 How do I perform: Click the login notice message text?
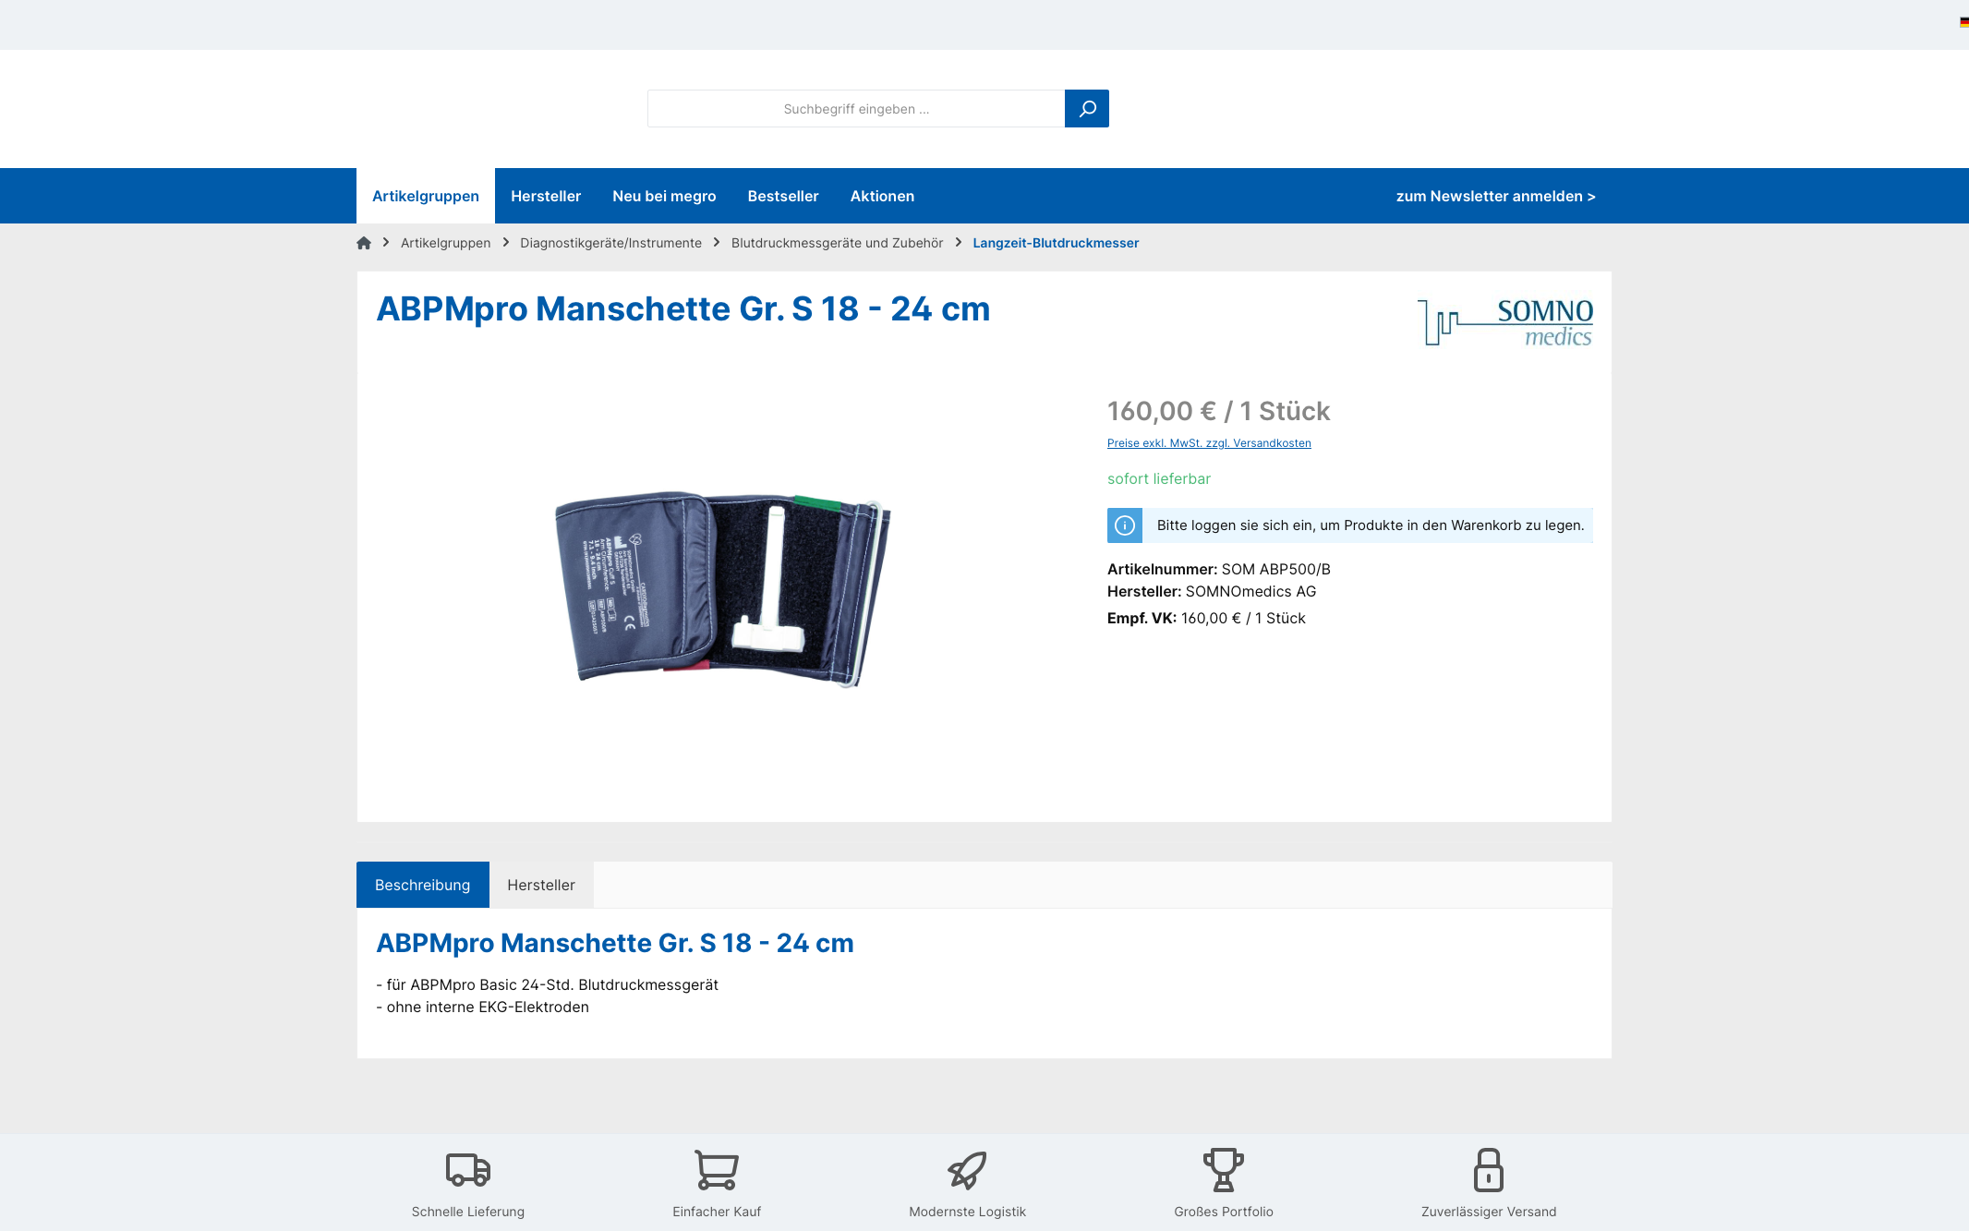(1371, 525)
